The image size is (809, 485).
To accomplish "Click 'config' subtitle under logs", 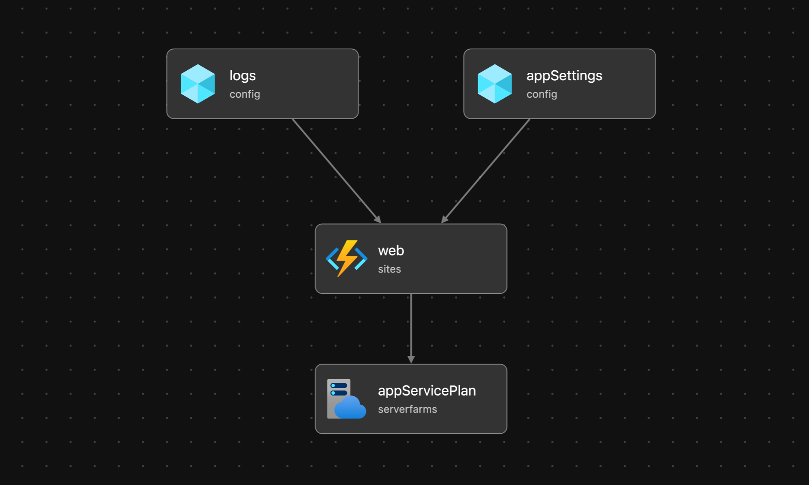I will coord(244,94).
